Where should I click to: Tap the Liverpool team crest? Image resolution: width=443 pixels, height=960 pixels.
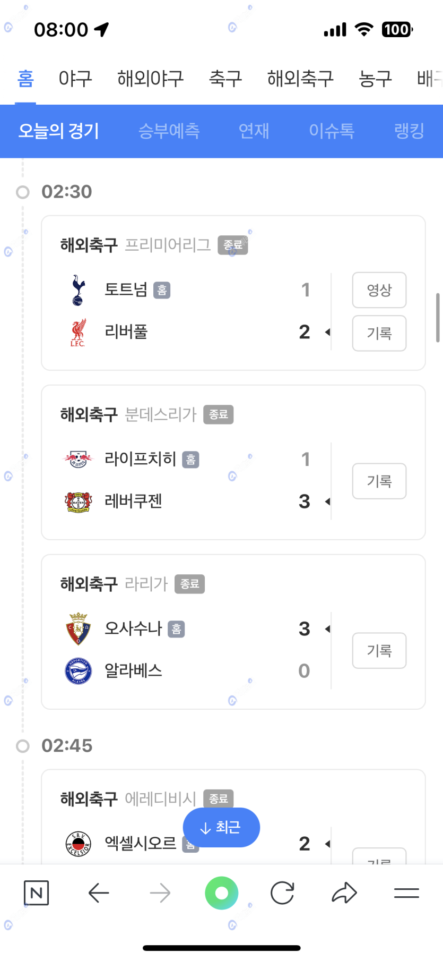point(78,333)
